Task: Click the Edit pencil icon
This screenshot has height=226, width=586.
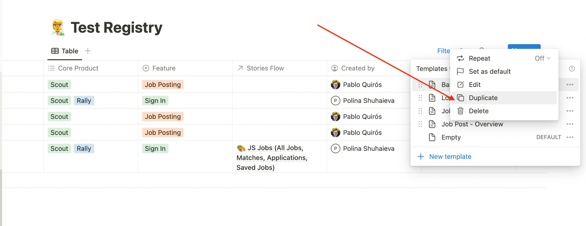Action: tap(461, 85)
